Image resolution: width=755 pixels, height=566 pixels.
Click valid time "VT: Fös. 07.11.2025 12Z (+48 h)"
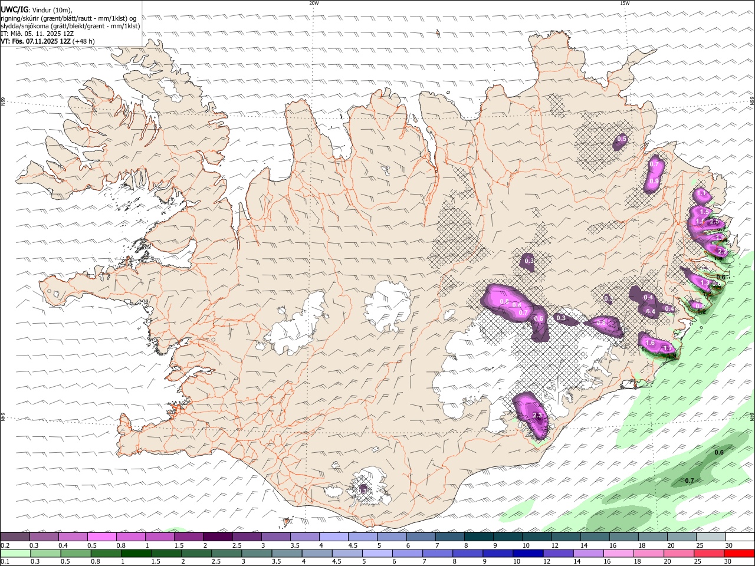click(48, 42)
